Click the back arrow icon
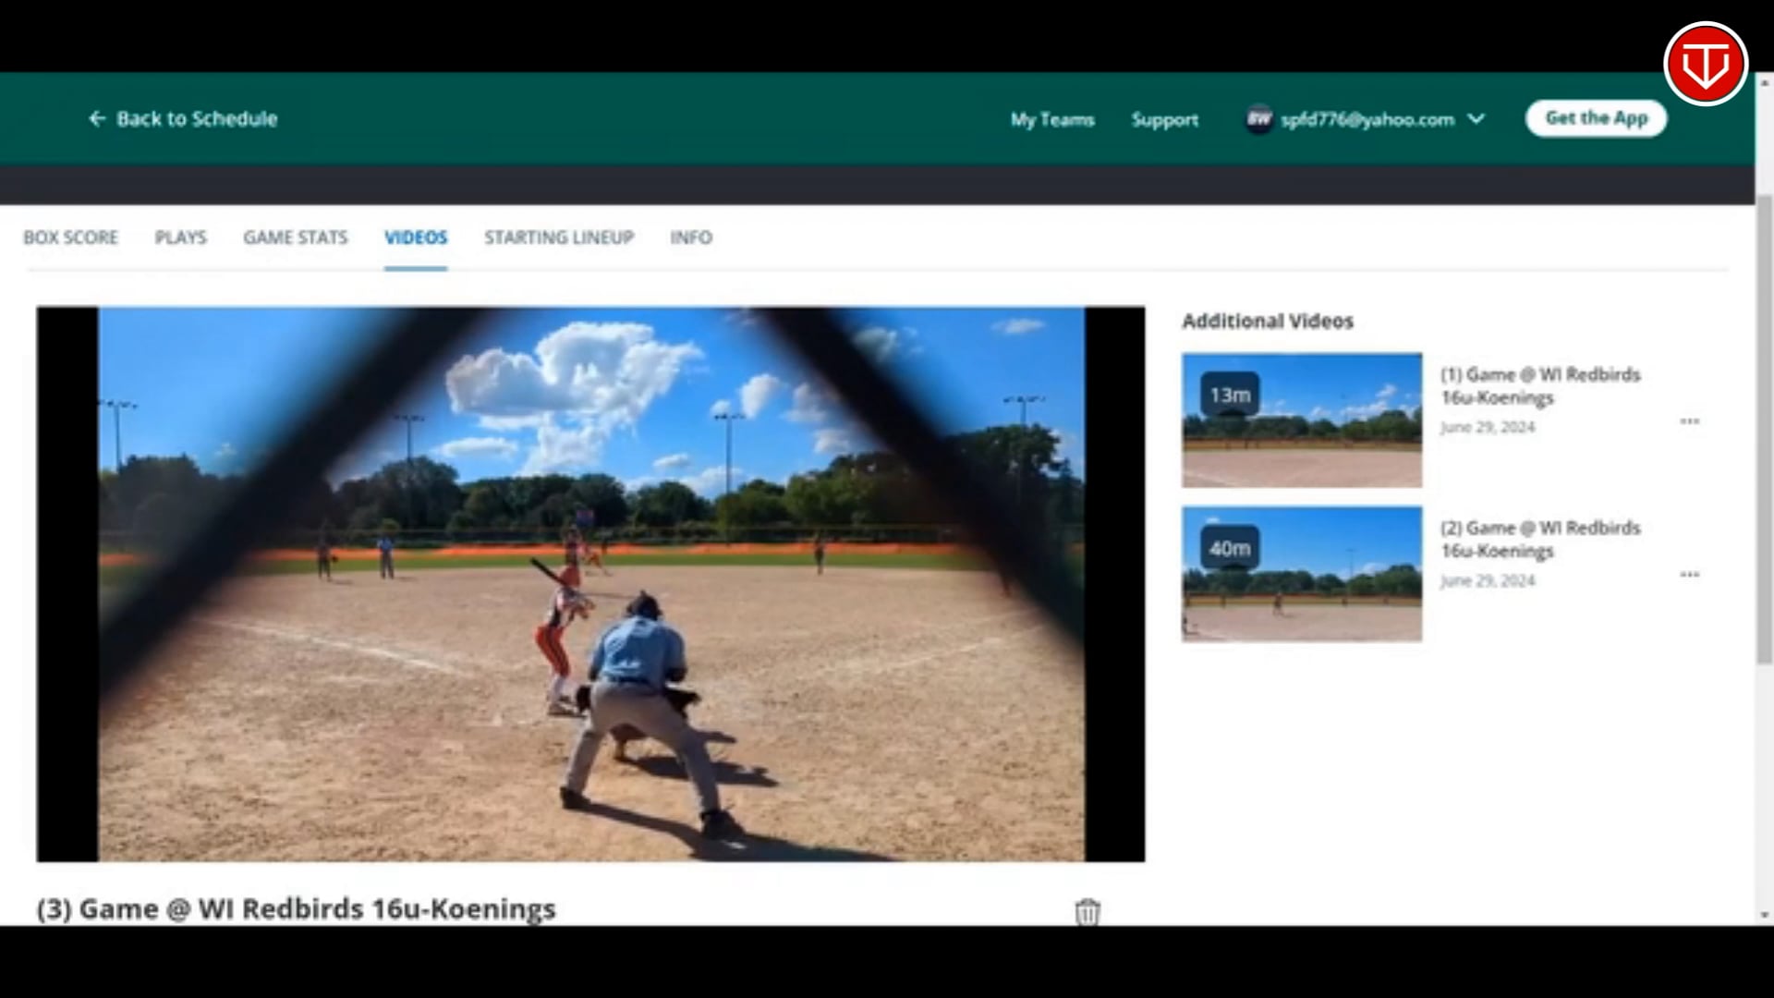This screenshot has width=1774, height=998. pyautogui.click(x=97, y=118)
